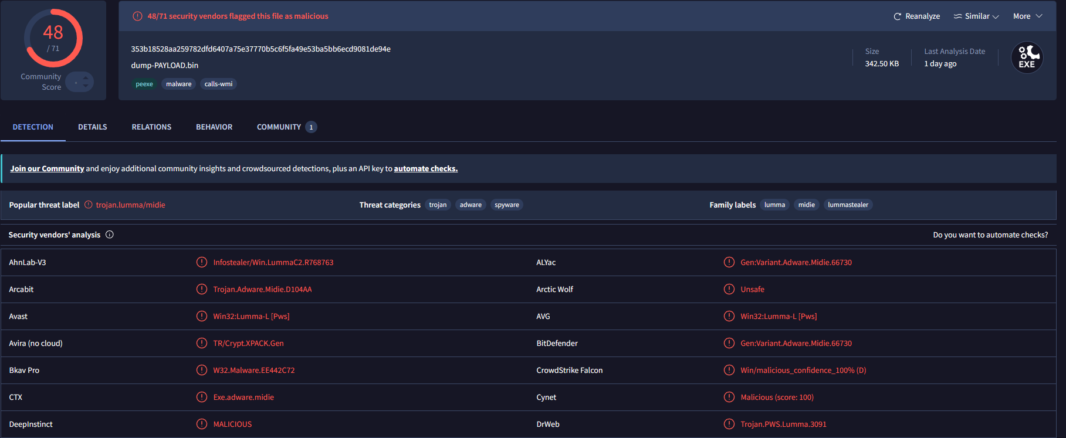Viewport: 1066px width, 438px height.
Task: Click the Trojan.Adware.Midie.D104AA result
Action: 262,289
